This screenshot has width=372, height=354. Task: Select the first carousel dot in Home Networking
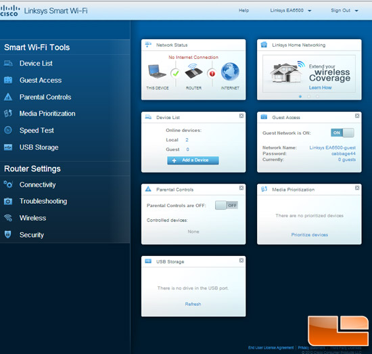(300, 96)
